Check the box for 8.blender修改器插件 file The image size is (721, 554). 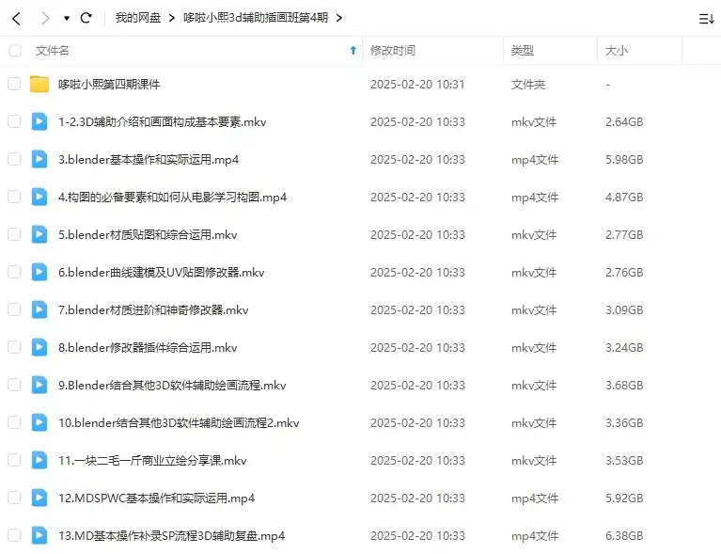(x=14, y=347)
